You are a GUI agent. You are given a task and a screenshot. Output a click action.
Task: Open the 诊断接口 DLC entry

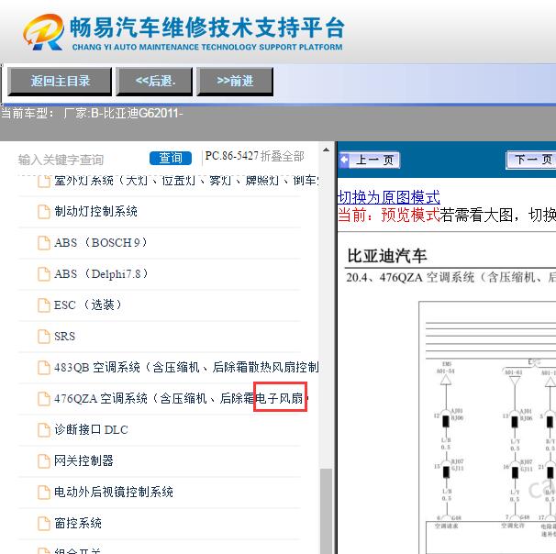(x=91, y=430)
